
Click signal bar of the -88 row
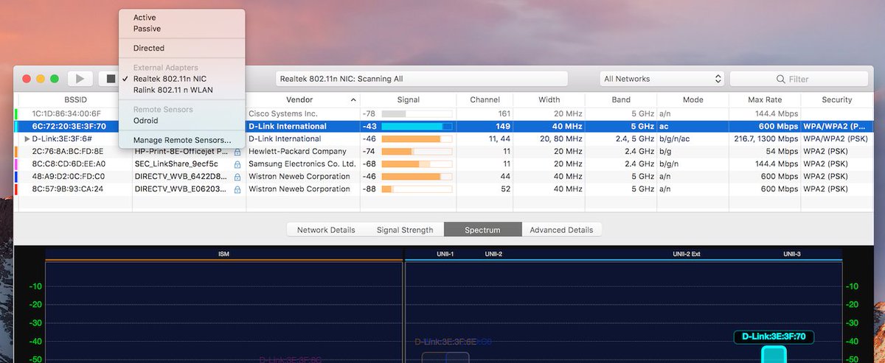417,189
